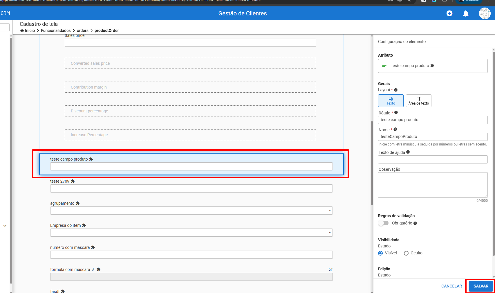Click info icon next to Nome
The width and height of the screenshot is (495, 293).
395,130
